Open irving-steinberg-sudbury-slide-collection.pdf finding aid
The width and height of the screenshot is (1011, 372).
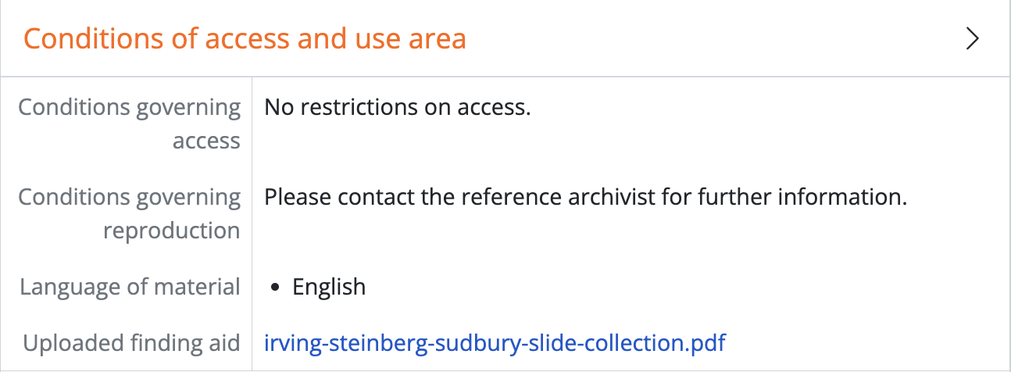click(495, 342)
